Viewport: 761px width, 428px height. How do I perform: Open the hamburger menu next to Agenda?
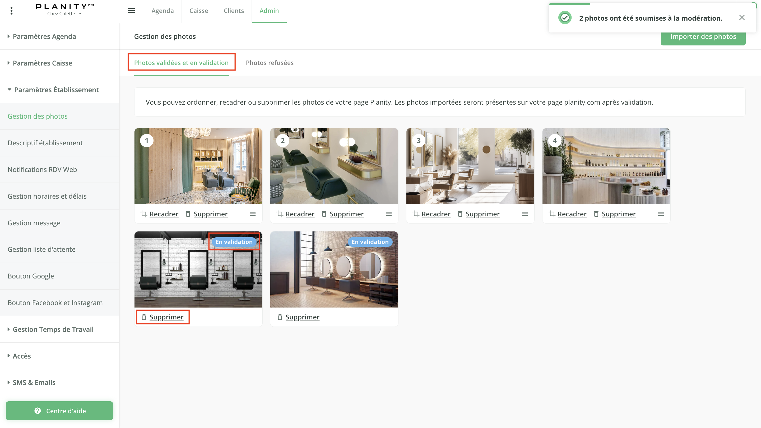tap(131, 11)
